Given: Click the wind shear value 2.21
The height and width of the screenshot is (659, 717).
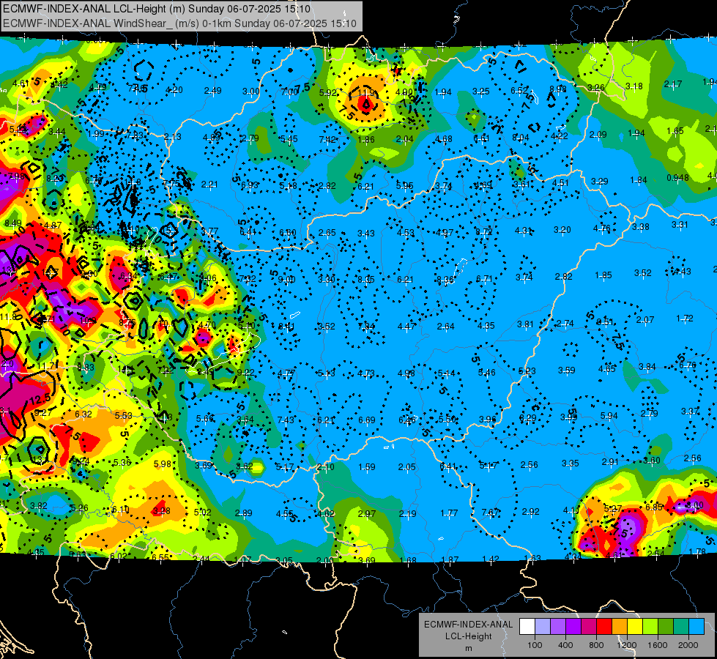Looking at the screenshot, I should [209, 185].
